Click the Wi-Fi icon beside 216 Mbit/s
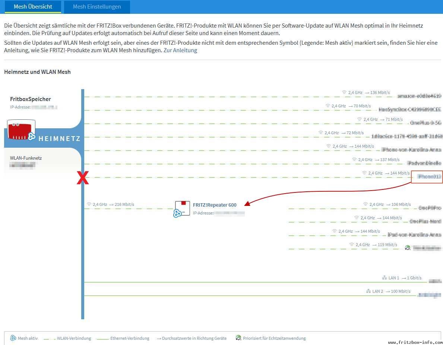 tap(89, 204)
